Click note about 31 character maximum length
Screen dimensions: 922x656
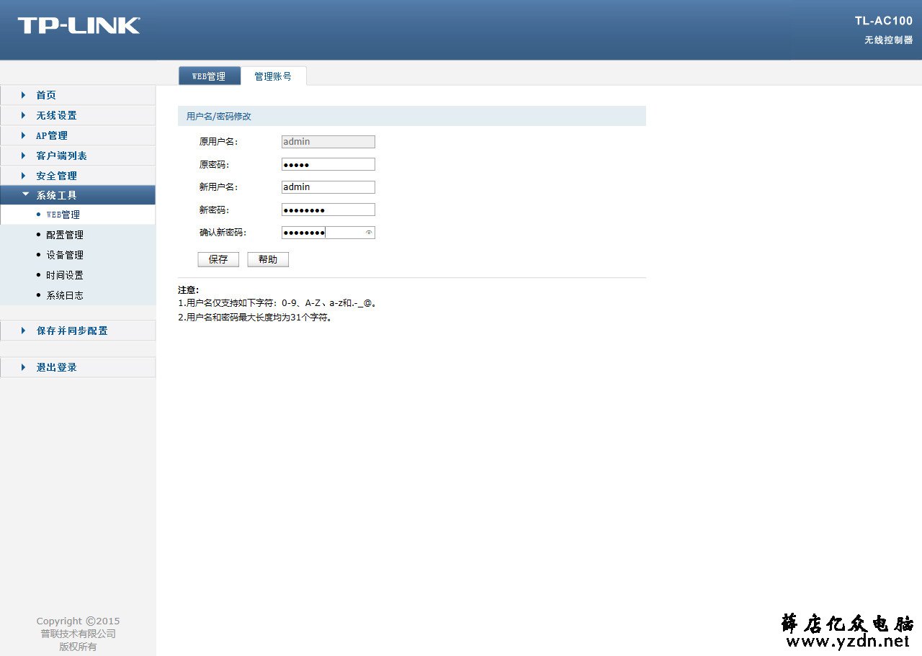tap(256, 318)
